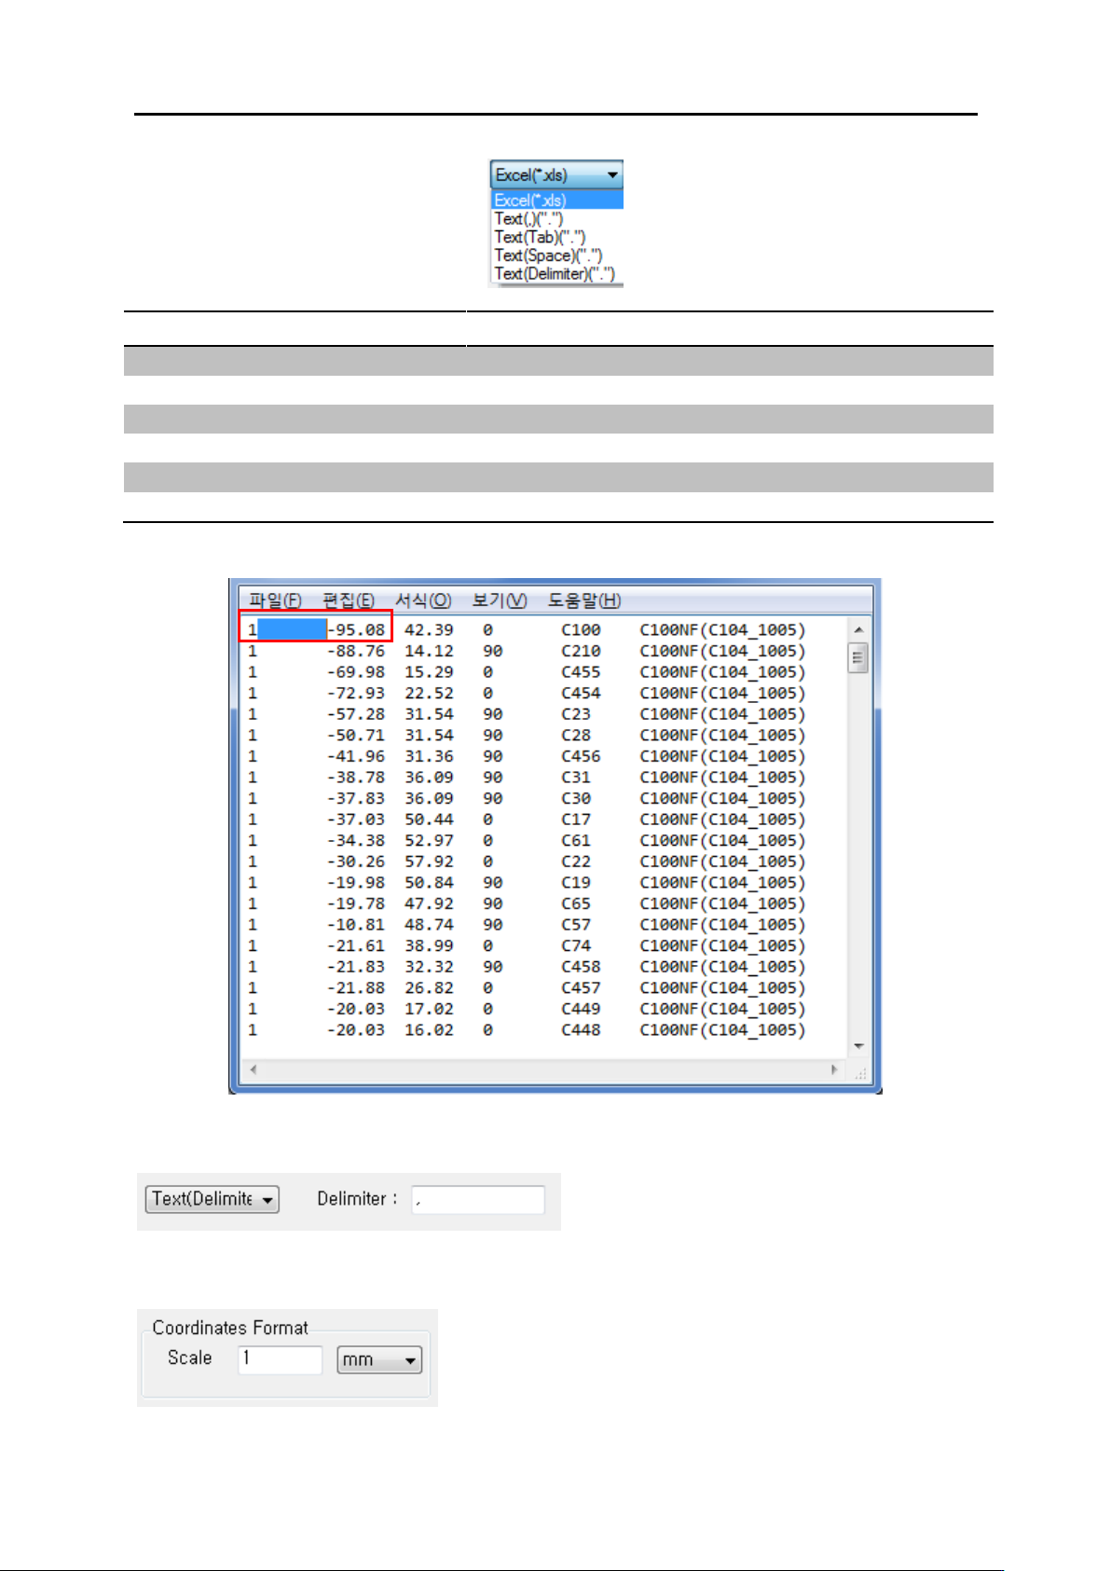Click the reference C19
Viewport: 1111px width, 1571px height.
point(576,883)
